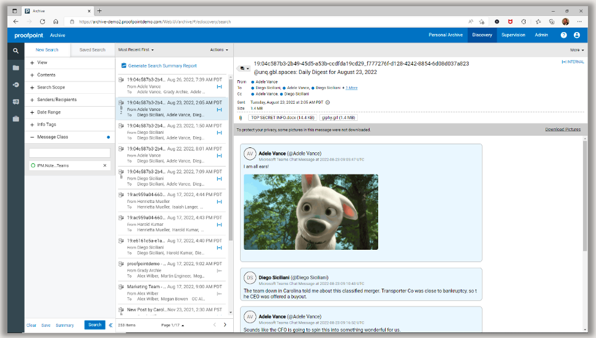Click the sent date info circle icon
This screenshot has width=596, height=338.
328,102
